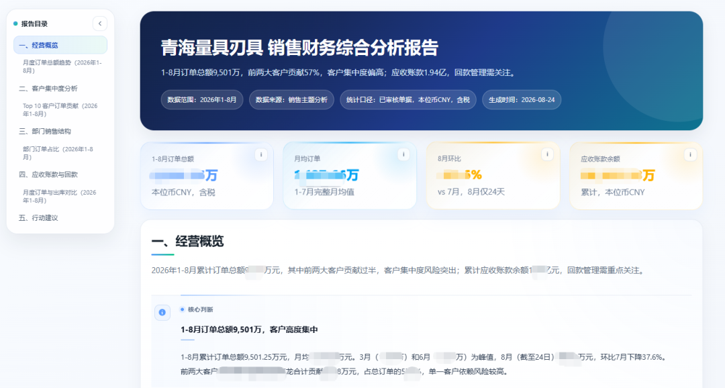The width and height of the screenshot is (725, 388).
Task: Jump to 五、行动建议 section
Action: 38,217
